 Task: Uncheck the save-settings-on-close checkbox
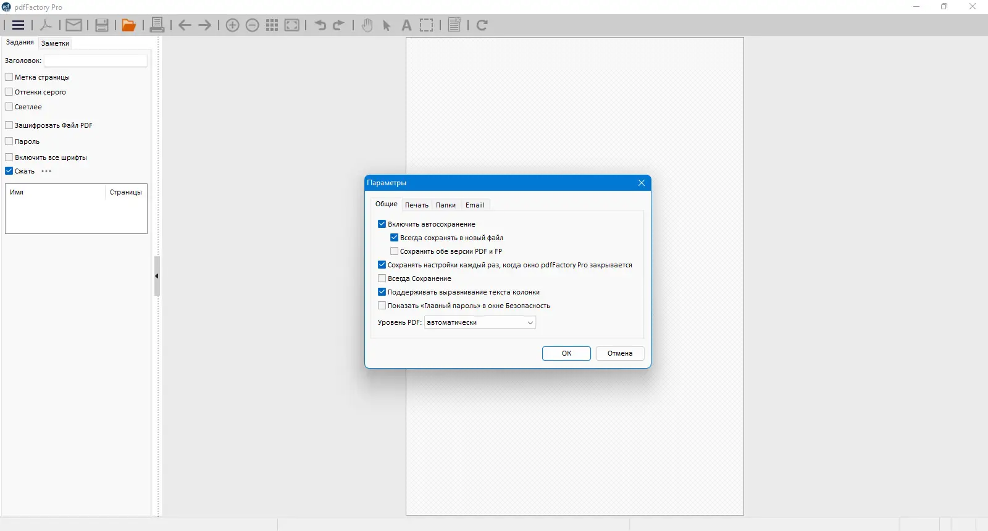coord(382,265)
